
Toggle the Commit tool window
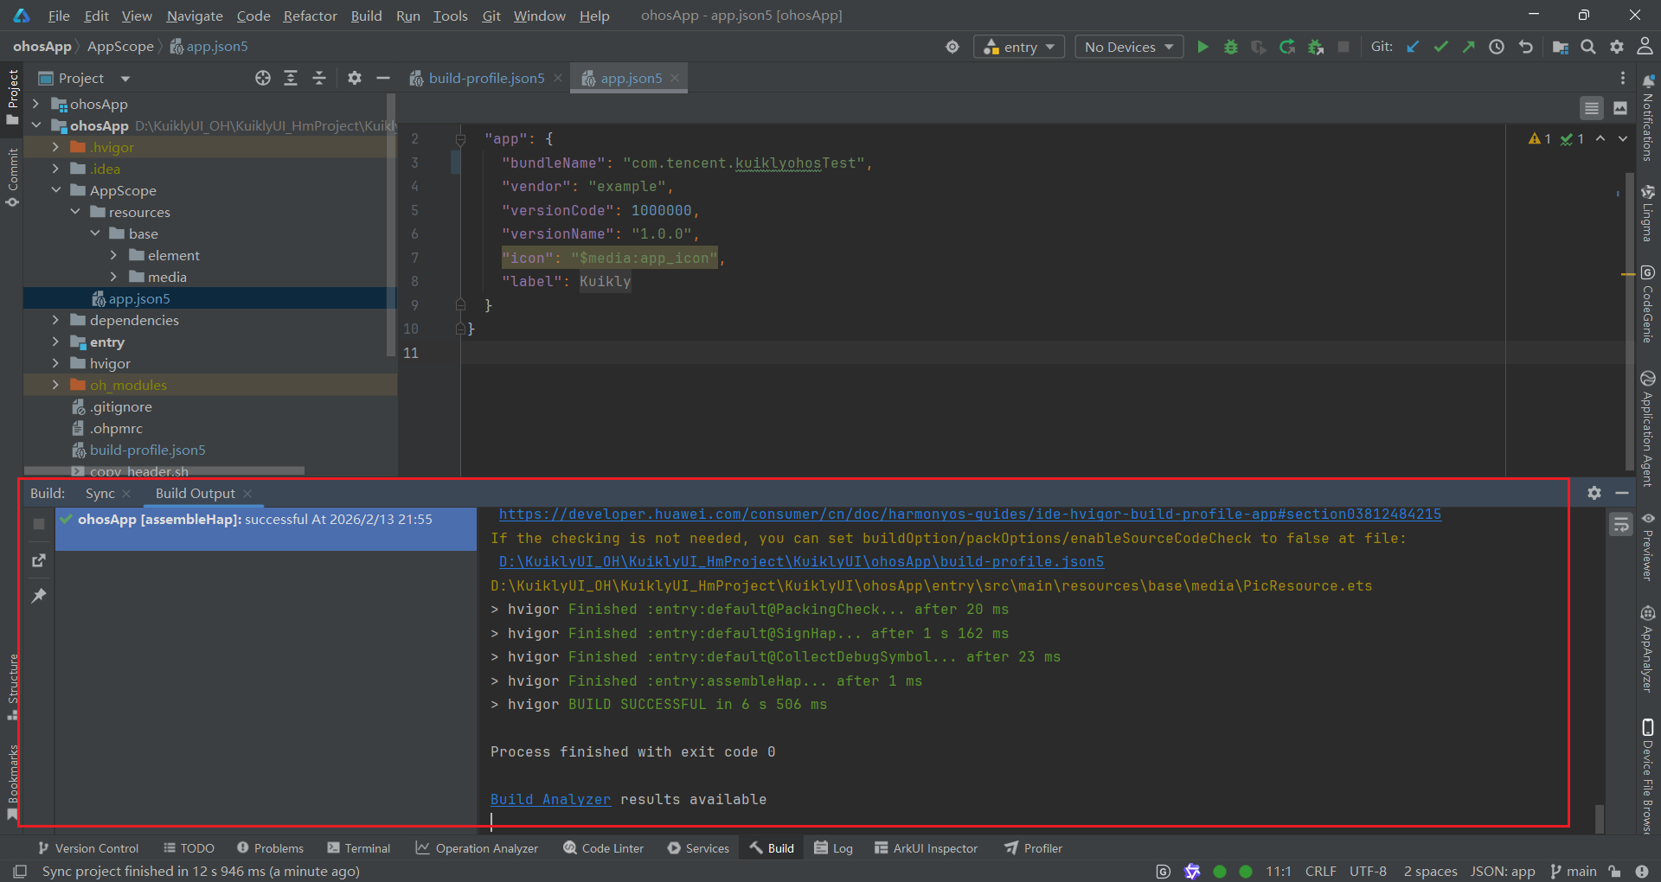click(x=12, y=177)
